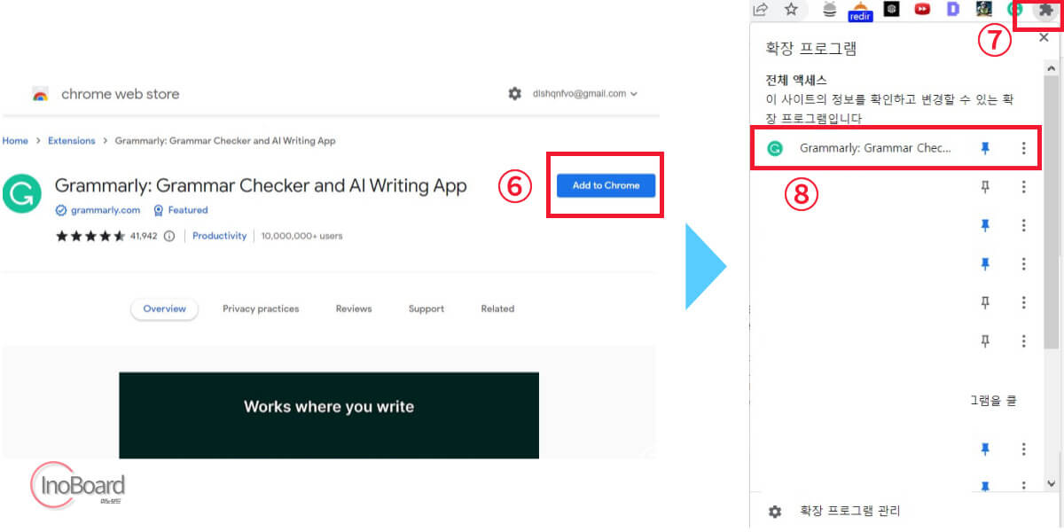Image resolution: width=1064 pixels, height=532 pixels.
Task: Click the share page icon in toolbar
Action: coord(760,10)
